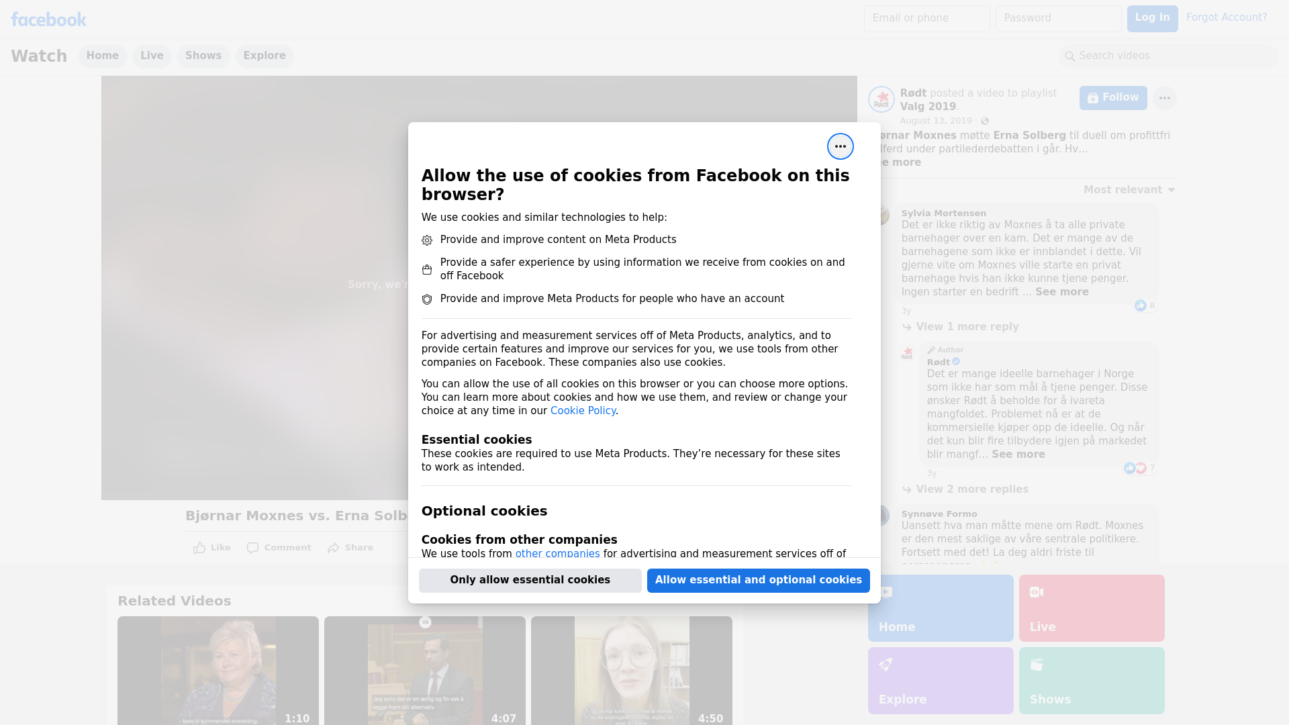Viewport: 1289px width, 725px height.
Task: Click Rødt small avatar in author reply
Action: tap(907, 353)
